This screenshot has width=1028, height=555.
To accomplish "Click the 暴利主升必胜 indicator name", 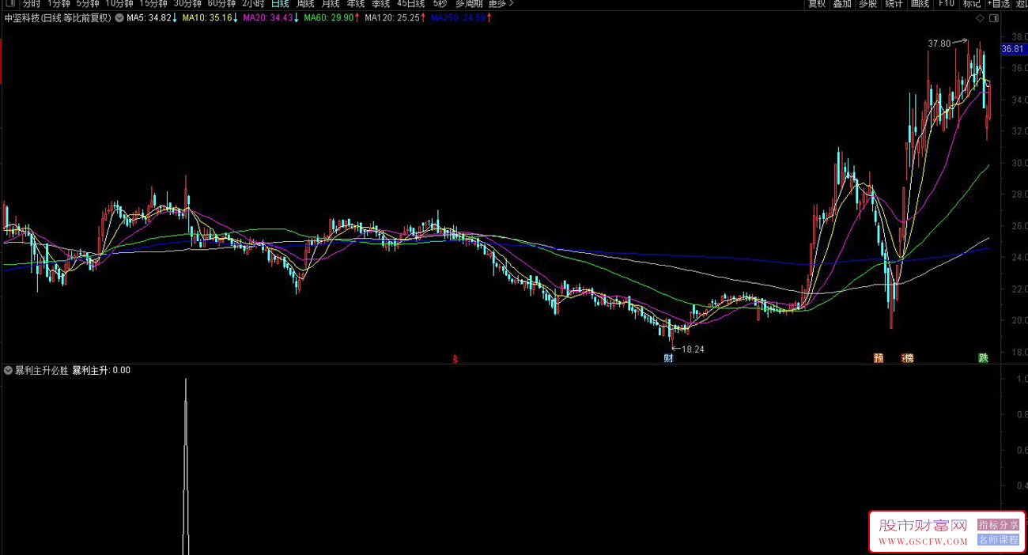I will 42,370.
